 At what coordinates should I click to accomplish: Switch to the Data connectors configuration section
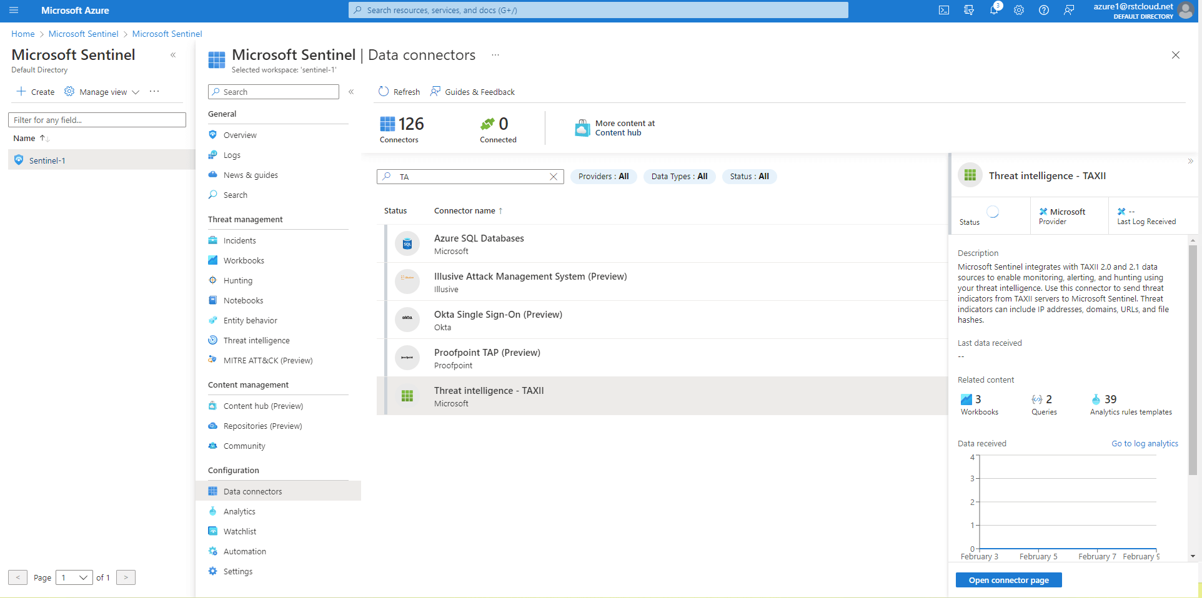click(x=252, y=491)
